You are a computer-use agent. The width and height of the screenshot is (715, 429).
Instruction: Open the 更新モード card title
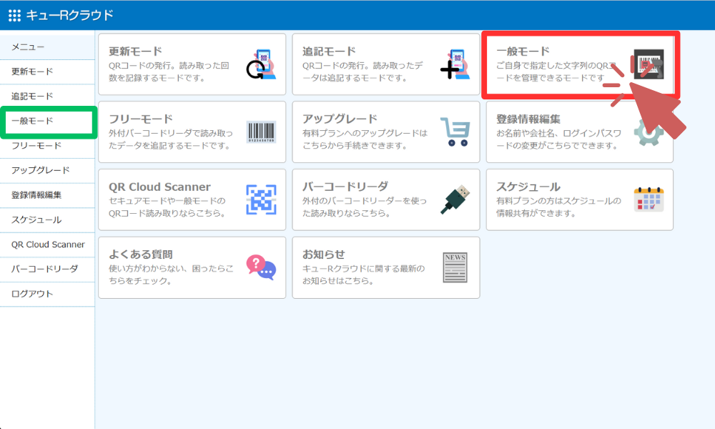(135, 51)
